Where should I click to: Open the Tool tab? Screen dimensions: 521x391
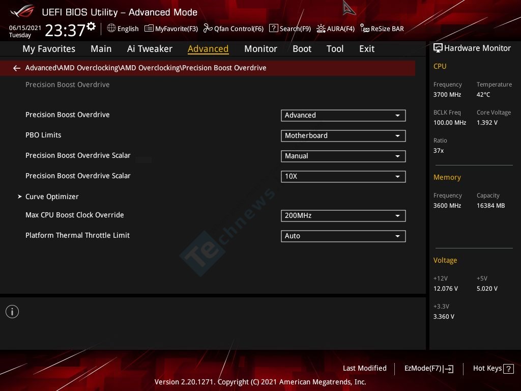[x=335, y=49]
